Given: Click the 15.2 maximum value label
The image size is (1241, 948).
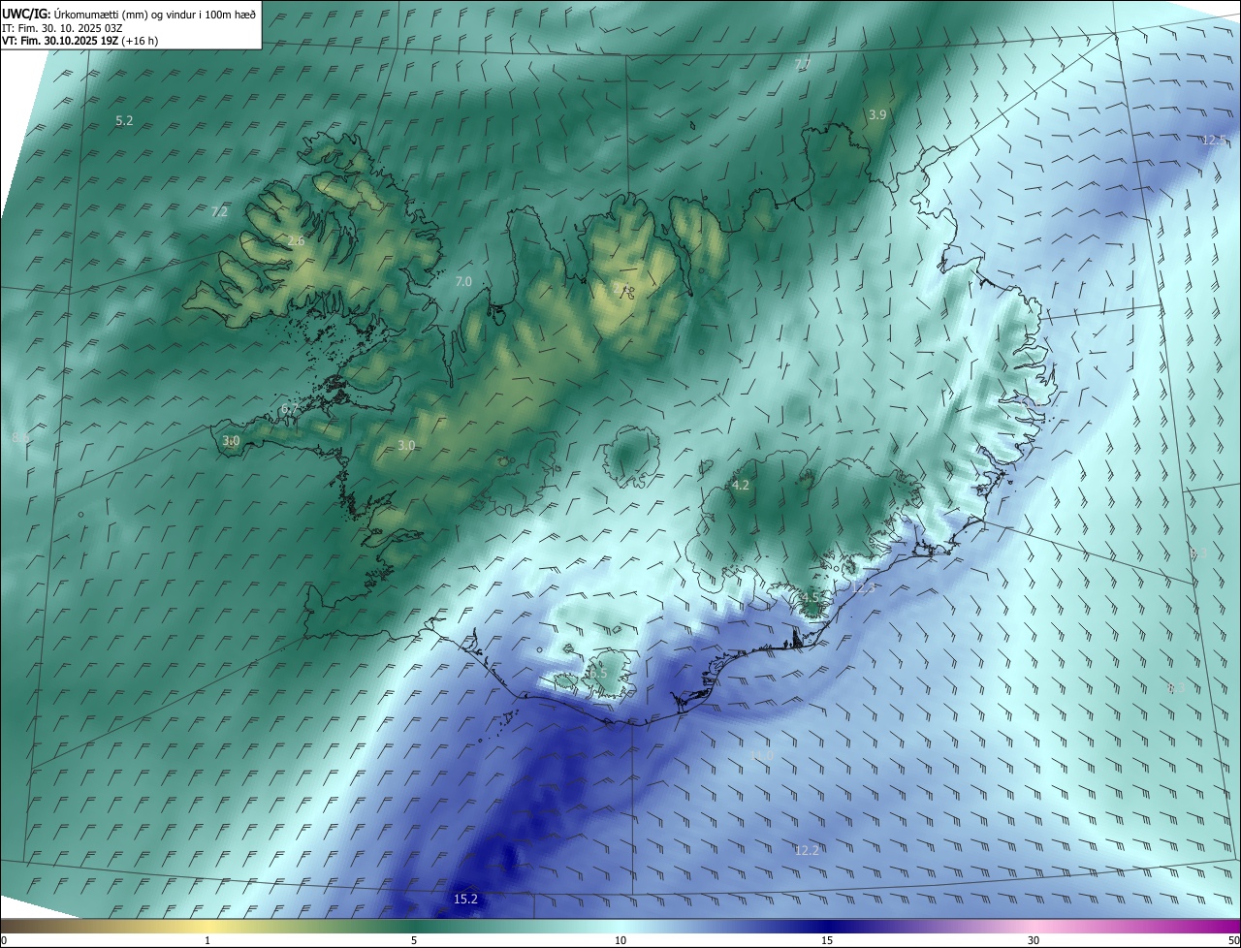Looking at the screenshot, I should tap(465, 900).
